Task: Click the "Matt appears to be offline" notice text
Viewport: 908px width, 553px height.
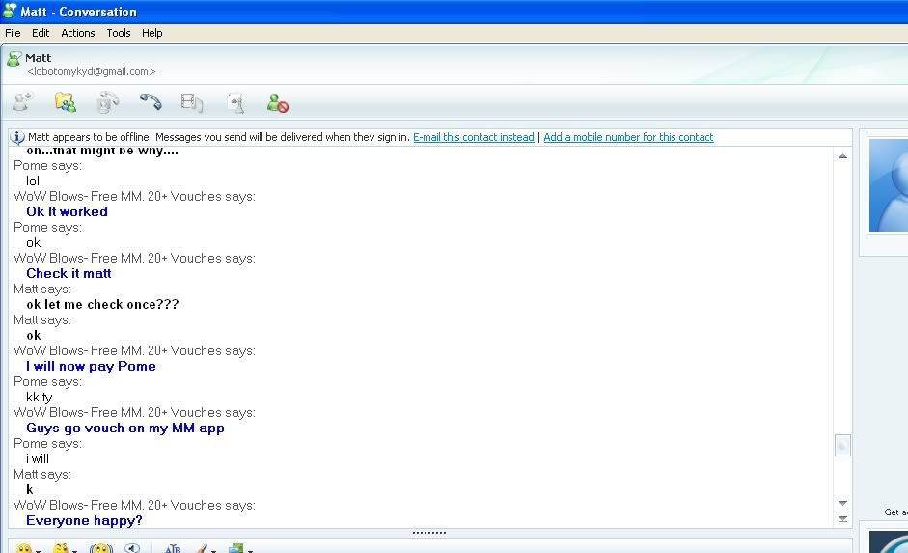Action: pos(219,137)
